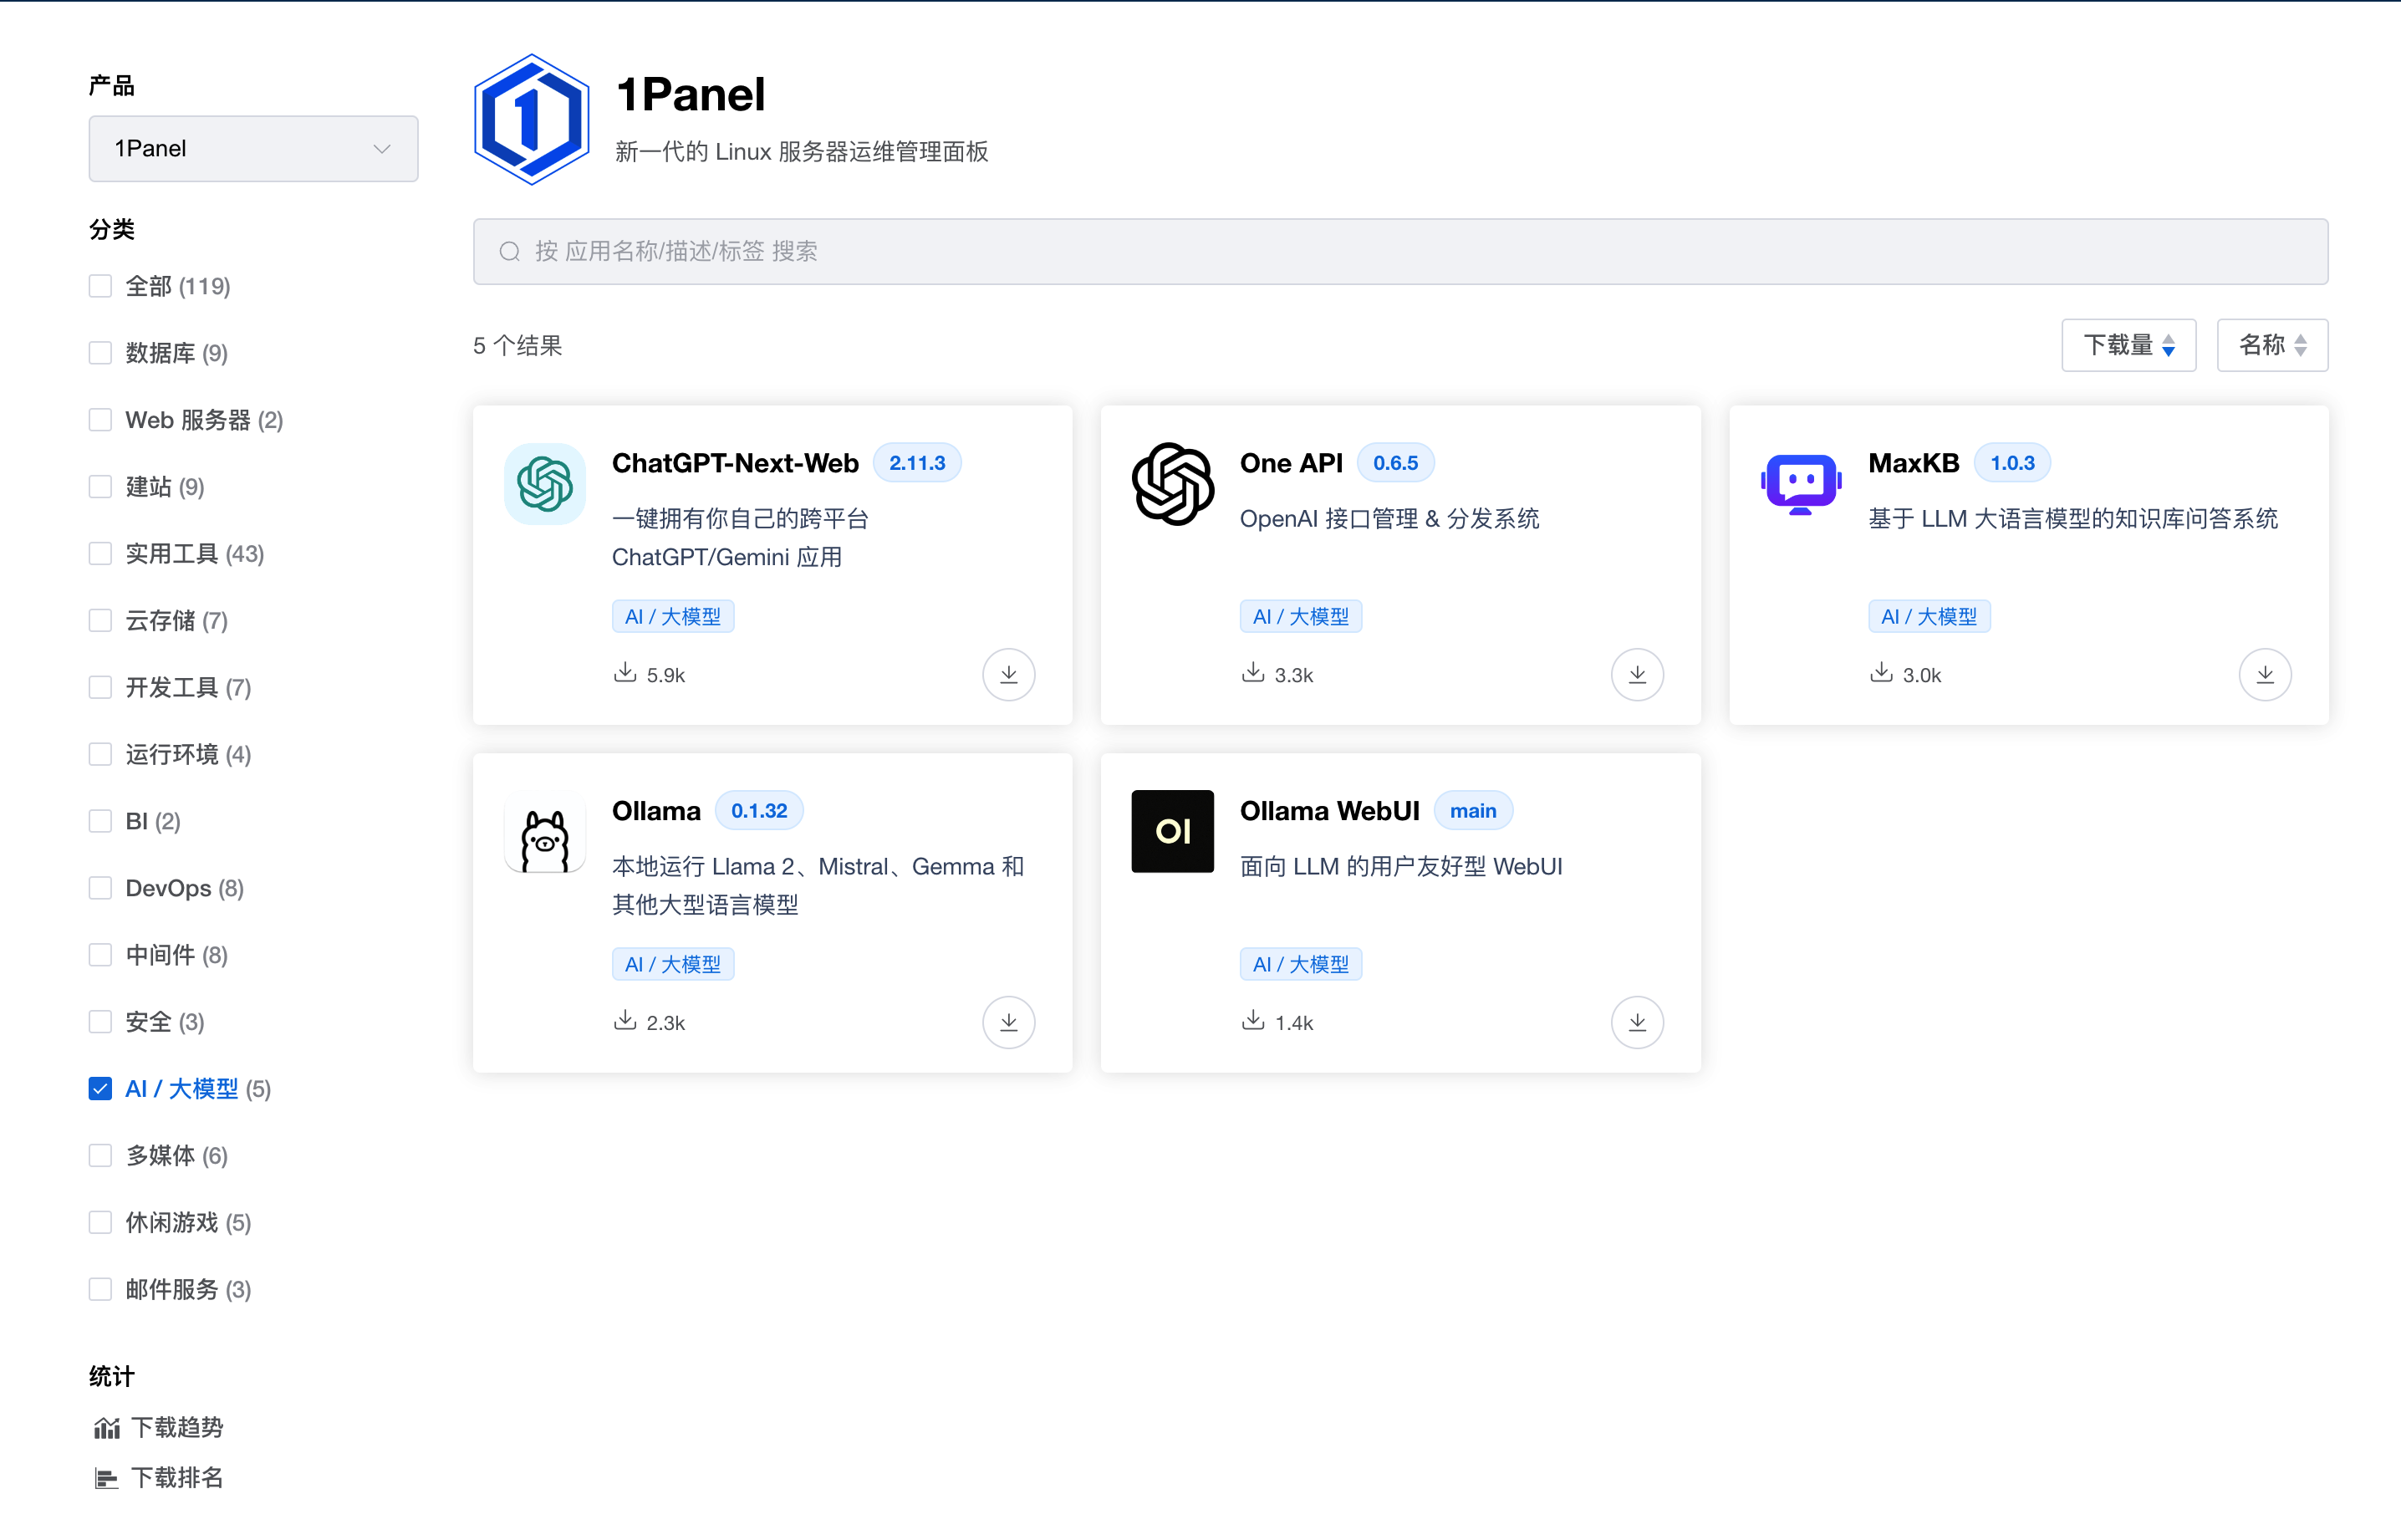Image resolution: width=2401 pixels, height=1540 pixels.
Task: Click the 5.9k download count icon
Action: tap(625, 672)
